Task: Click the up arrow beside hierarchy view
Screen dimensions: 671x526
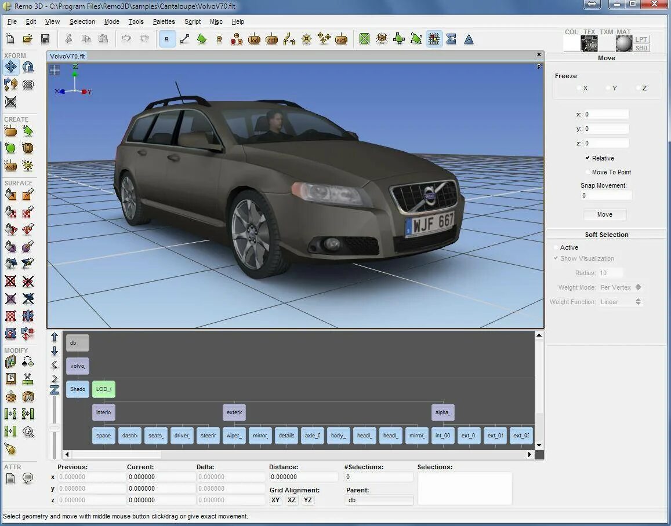Action: [55, 337]
